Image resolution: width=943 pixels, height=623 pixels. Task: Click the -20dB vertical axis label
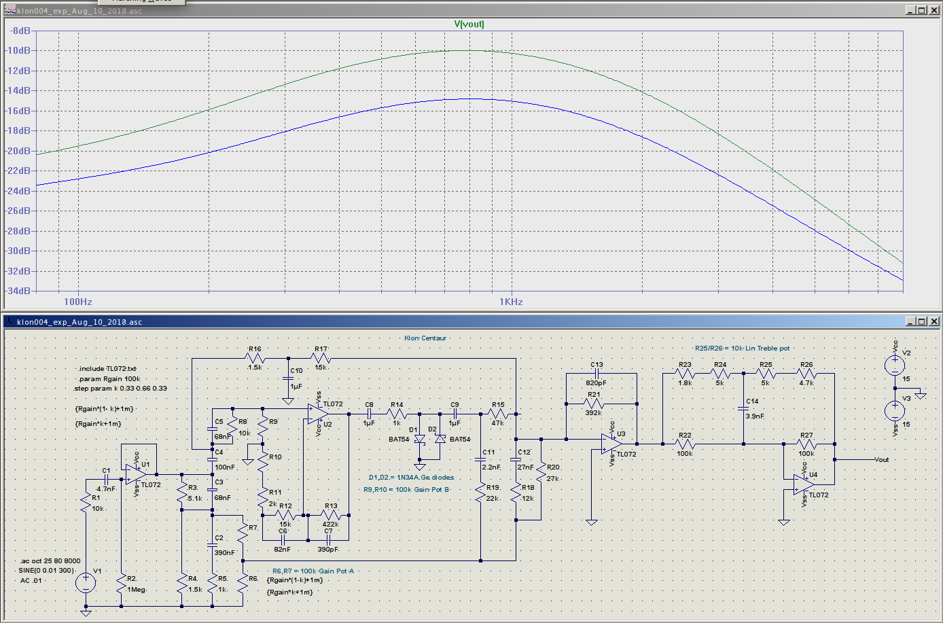click(18, 151)
